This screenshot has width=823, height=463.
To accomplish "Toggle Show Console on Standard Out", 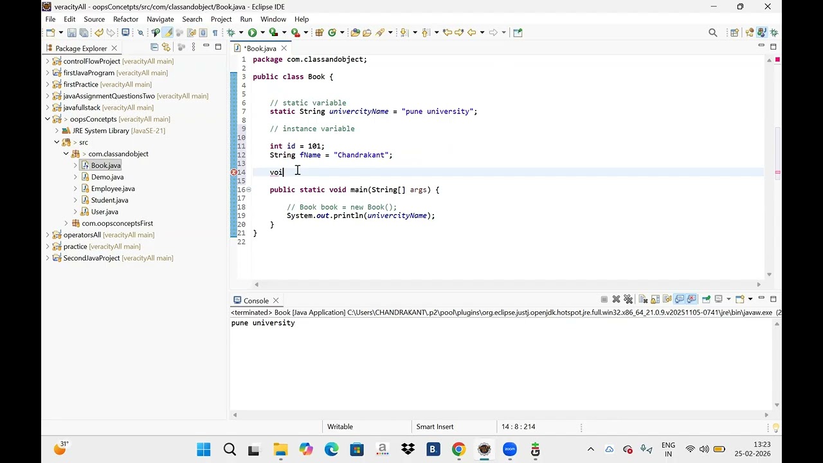I will (x=679, y=299).
